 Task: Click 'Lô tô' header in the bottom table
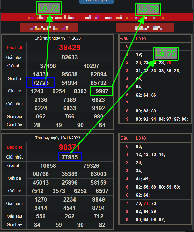[141, 138]
